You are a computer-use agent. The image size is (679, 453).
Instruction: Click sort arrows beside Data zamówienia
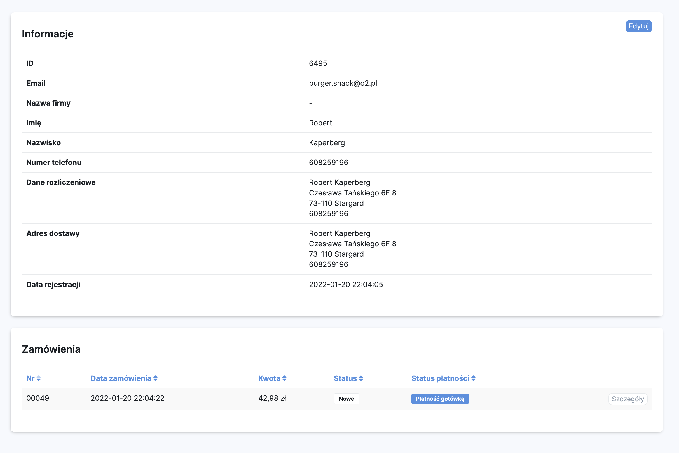pos(156,378)
